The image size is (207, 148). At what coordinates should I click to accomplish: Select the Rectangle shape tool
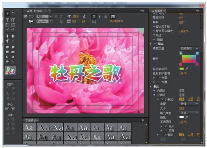coord(7,47)
